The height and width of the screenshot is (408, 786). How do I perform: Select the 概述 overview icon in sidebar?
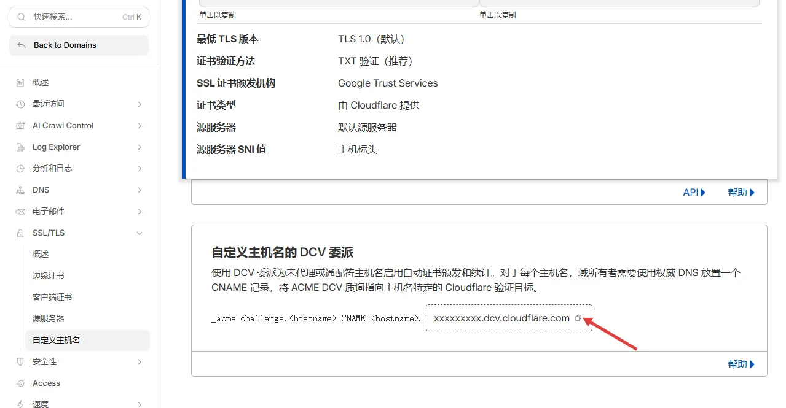pos(22,82)
